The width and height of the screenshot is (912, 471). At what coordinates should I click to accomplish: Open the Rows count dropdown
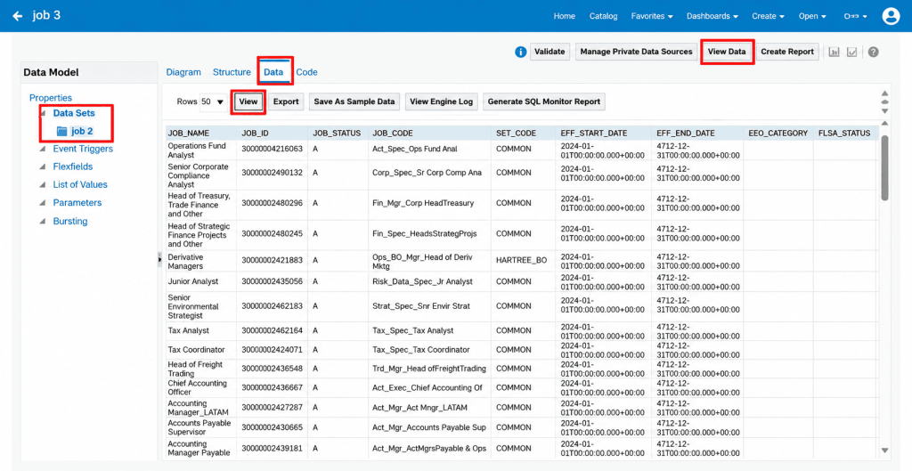coord(213,102)
